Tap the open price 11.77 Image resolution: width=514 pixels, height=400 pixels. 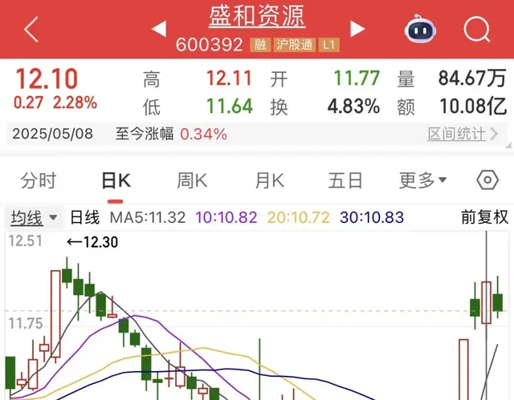click(357, 79)
